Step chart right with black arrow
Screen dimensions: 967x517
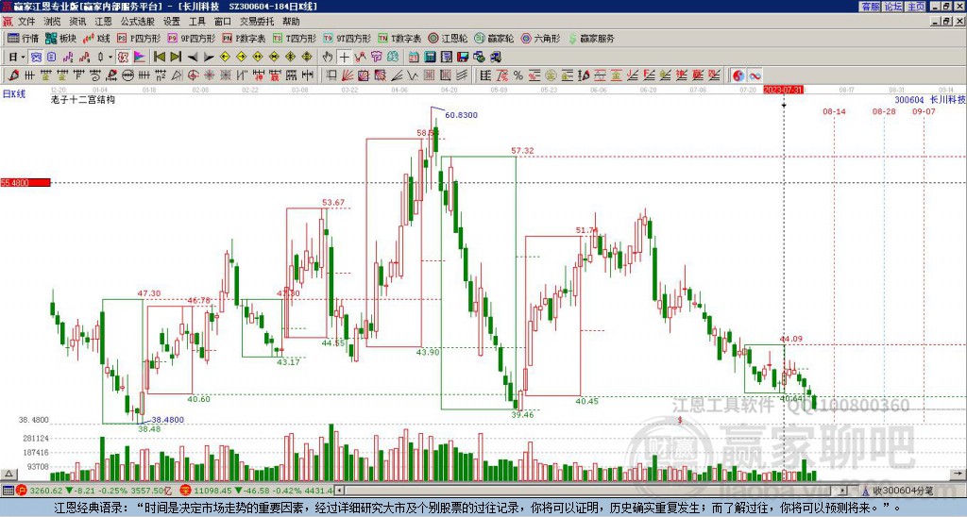click(x=209, y=58)
